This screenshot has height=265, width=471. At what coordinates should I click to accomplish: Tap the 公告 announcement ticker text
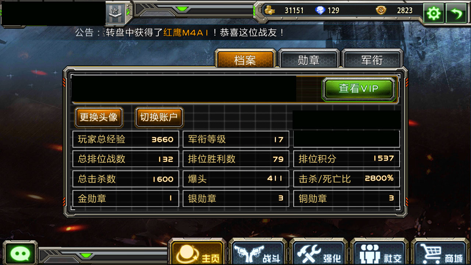(x=180, y=32)
